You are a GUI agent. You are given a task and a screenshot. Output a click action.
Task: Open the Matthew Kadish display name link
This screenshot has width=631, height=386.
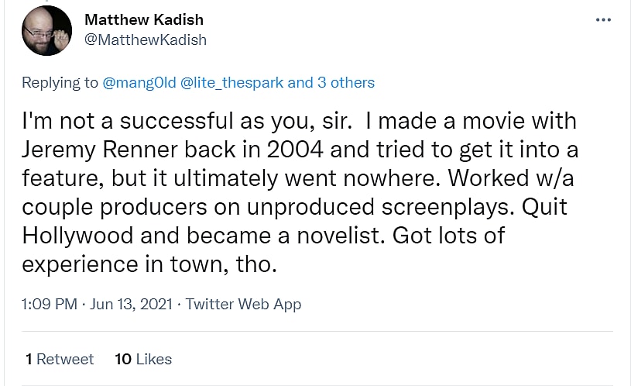[143, 19]
